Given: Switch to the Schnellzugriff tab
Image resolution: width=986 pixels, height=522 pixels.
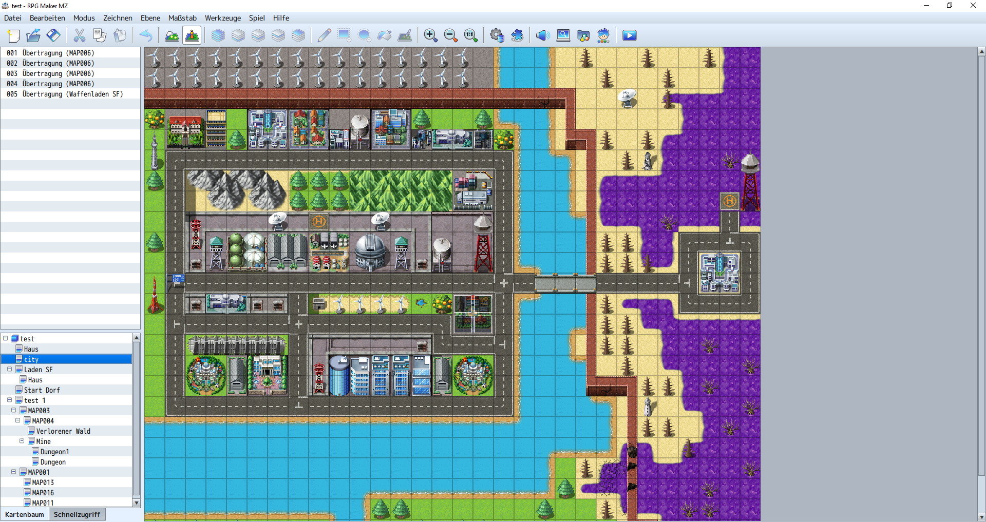Looking at the screenshot, I should [x=77, y=514].
